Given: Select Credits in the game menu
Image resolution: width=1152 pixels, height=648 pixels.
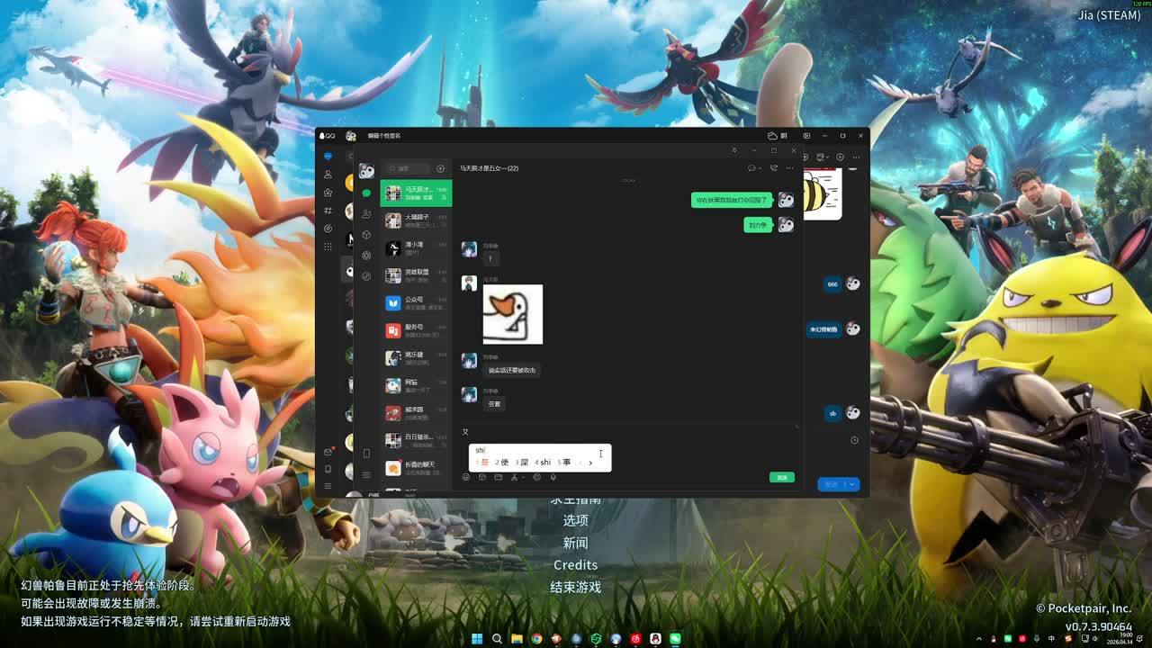Looking at the screenshot, I should [575, 565].
